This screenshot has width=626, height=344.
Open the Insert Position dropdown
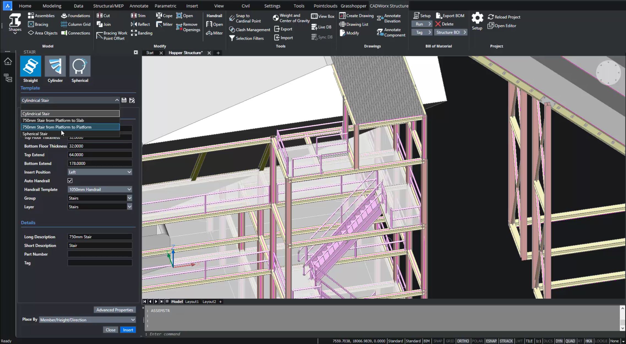(x=100, y=172)
